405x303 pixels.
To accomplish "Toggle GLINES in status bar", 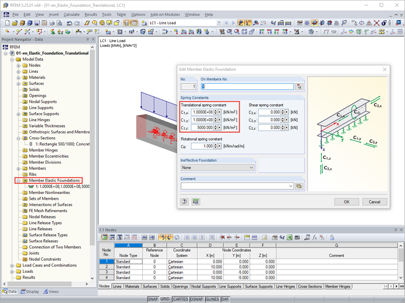I will [212, 299].
